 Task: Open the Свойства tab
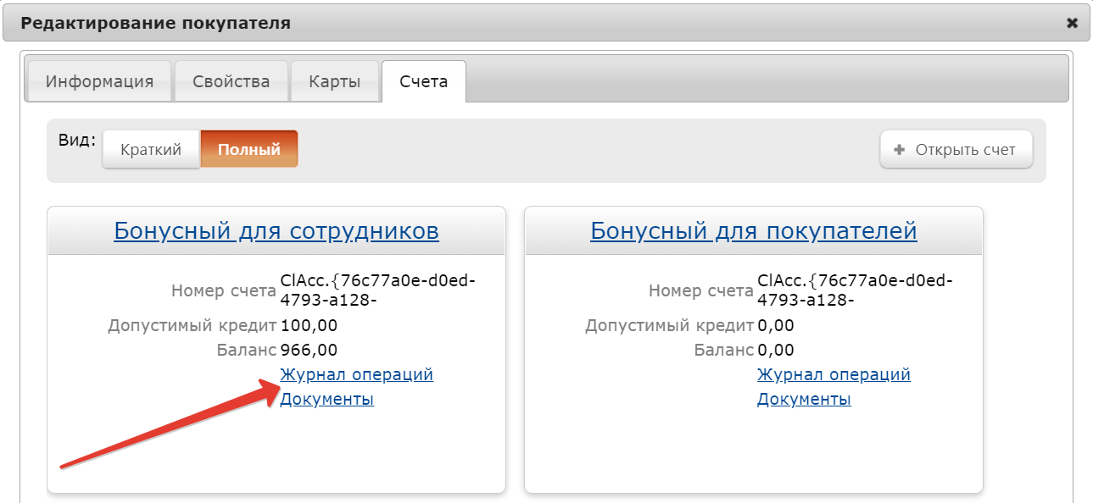click(x=231, y=82)
